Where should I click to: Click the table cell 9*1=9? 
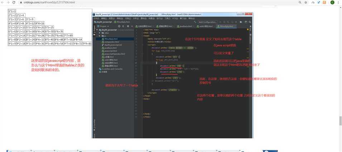pyautogui.click(x=12, y=44)
